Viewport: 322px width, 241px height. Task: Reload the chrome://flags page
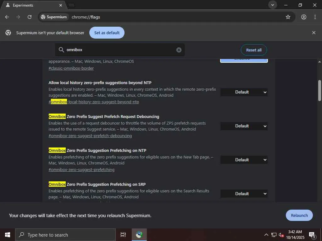30,17
